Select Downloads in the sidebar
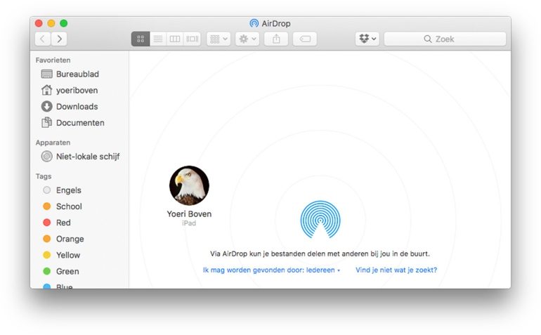 coord(76,107)
